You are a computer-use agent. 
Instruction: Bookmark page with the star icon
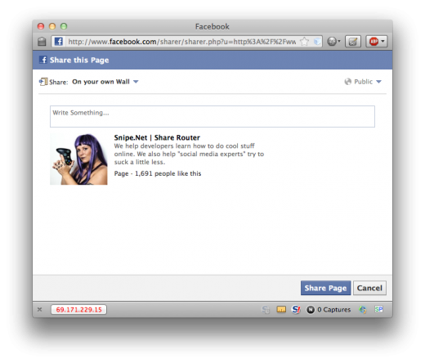[x=304, y=42]
